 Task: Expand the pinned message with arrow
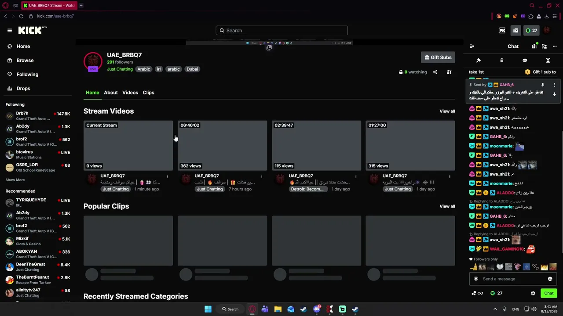coord(554,94)
